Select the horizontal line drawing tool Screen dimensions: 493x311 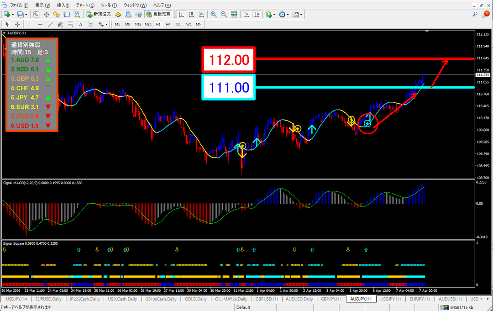tap(40, 24)
